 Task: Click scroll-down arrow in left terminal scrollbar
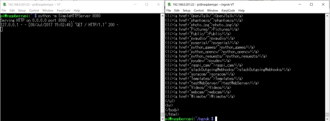[x=162, y=119]
